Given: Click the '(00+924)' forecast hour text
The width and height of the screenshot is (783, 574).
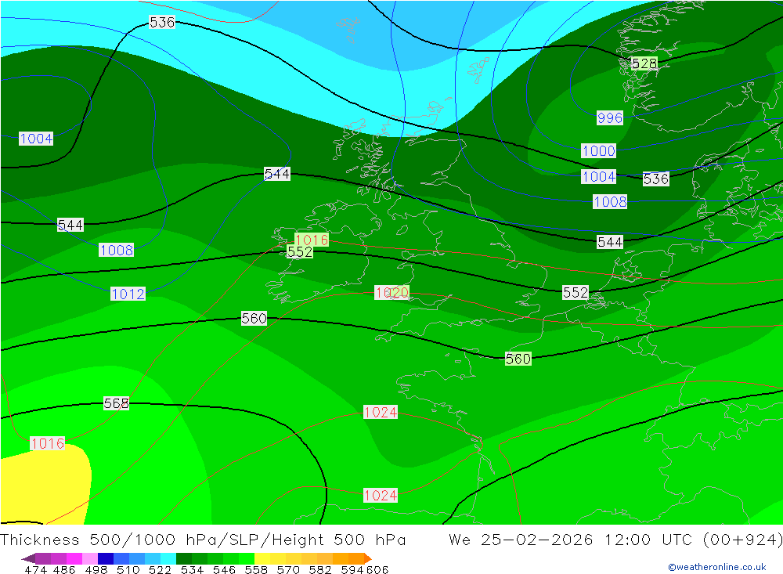Looking at the screenshot, I should point(742,540).
